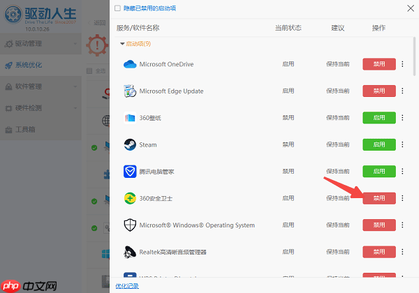Screen dimensions: 419x293
Task: Toggle the 全选 checkbox in background window
Action: click(x=89, y=71)
